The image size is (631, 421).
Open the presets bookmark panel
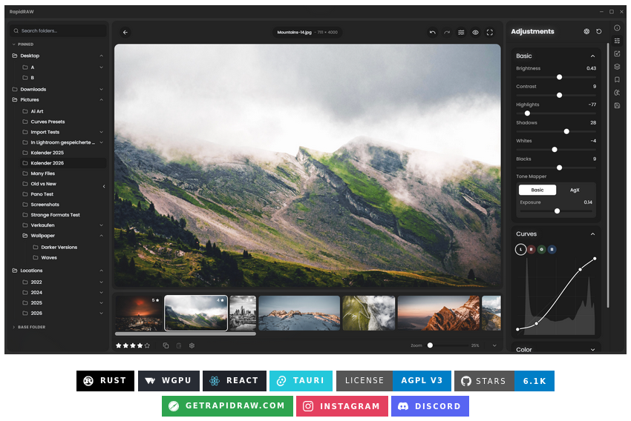[617, 79]
